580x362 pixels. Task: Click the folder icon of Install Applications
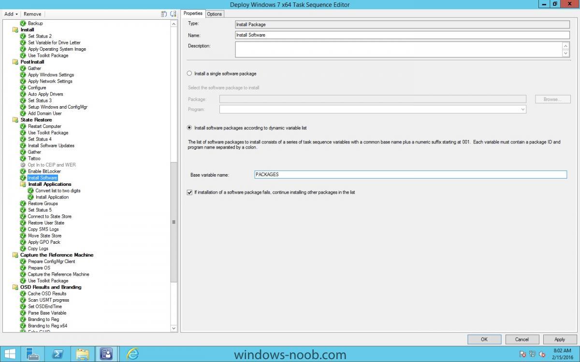[23, 184]
